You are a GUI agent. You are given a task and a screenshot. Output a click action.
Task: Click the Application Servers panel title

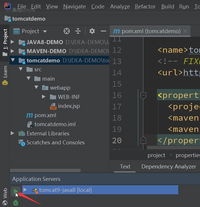tap(36, 179)
